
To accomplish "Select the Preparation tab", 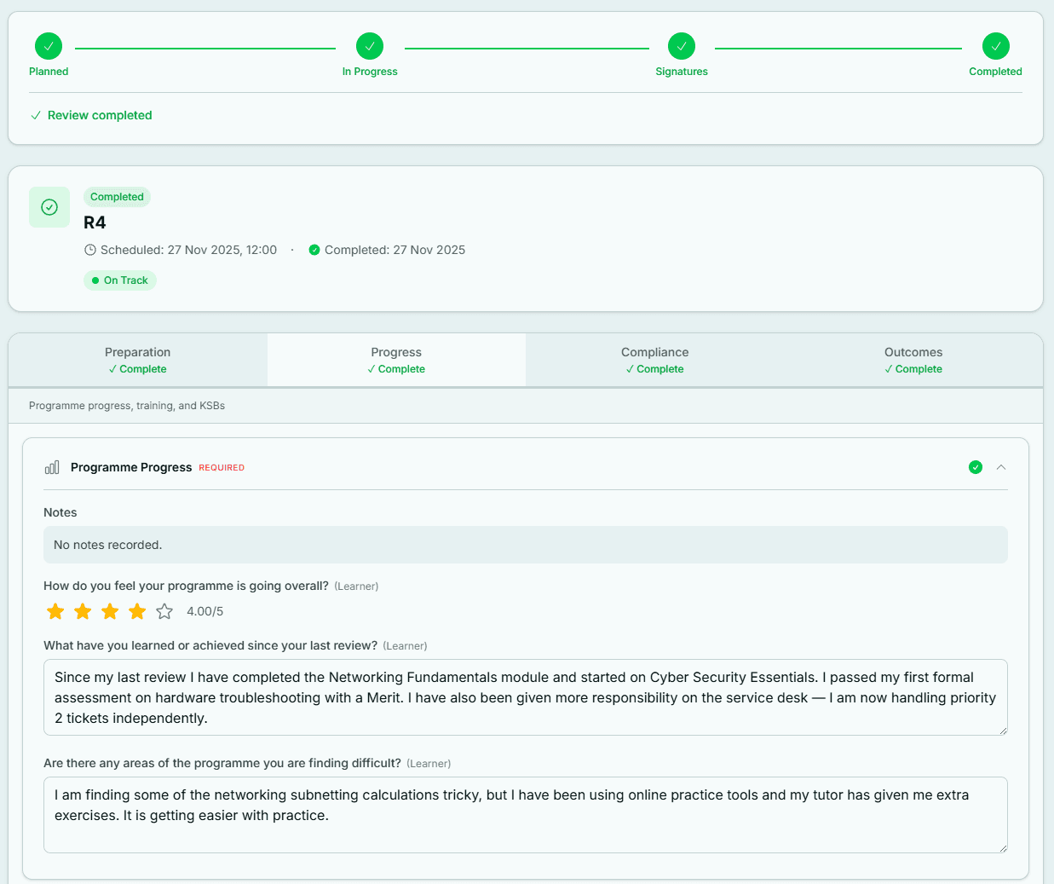I will [x=137, y=359].
